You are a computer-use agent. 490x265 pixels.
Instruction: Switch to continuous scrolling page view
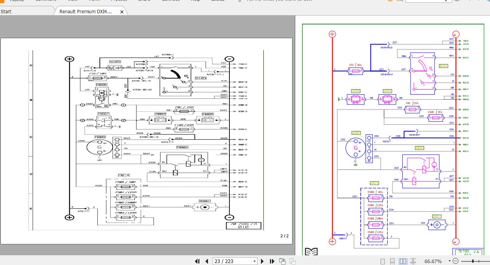tap(393, 261)
